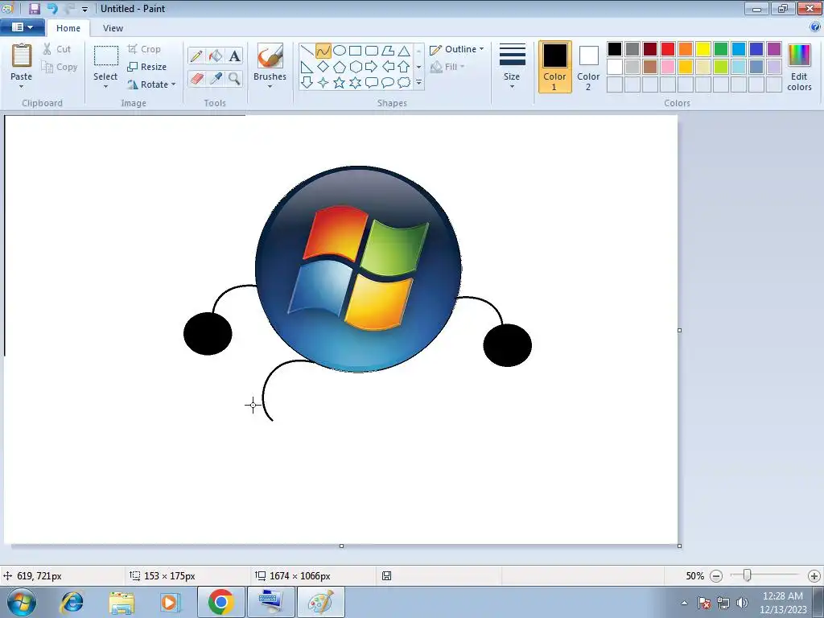Choose the Five-point star shape

click(x=340, y=83)
